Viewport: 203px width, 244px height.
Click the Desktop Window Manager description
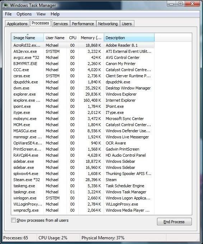pyautogui.click(x=128, y=88)
